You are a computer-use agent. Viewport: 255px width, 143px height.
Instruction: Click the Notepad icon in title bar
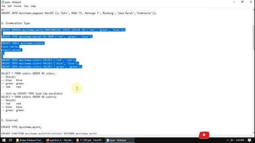pyautogui.click(x=2, y=2)
